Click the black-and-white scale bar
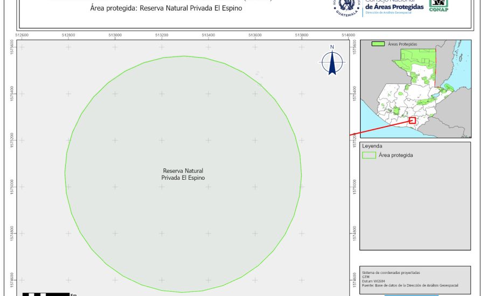 coord(46,294)
